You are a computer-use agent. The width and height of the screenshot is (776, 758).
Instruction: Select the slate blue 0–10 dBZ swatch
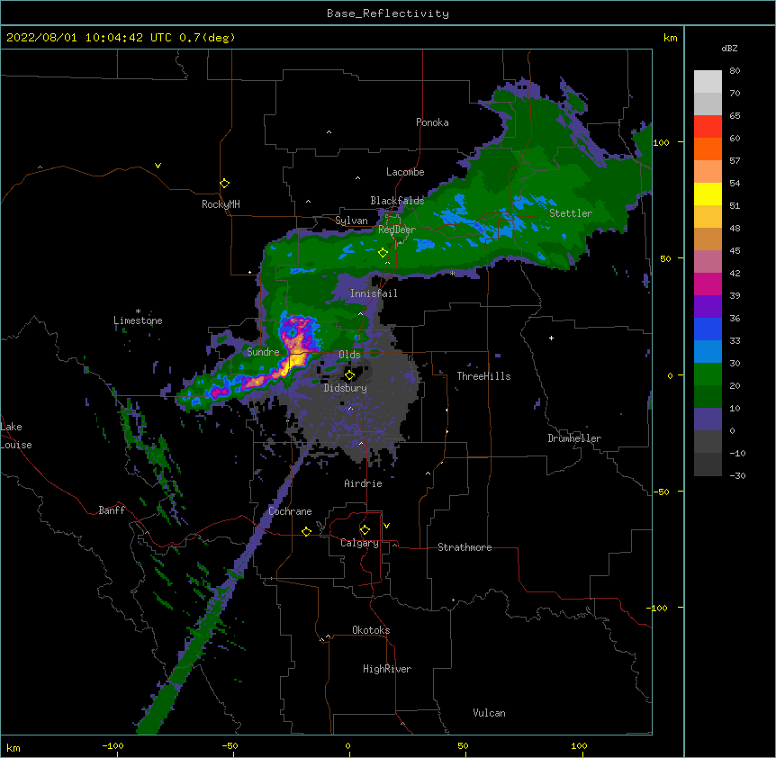pyautogui.click(x=708, y=420)
